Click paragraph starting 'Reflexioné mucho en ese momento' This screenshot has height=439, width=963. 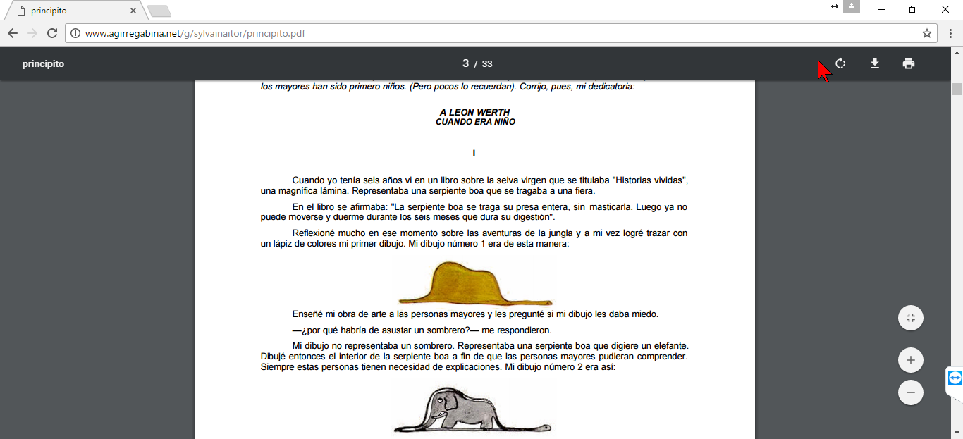(474, 238)
